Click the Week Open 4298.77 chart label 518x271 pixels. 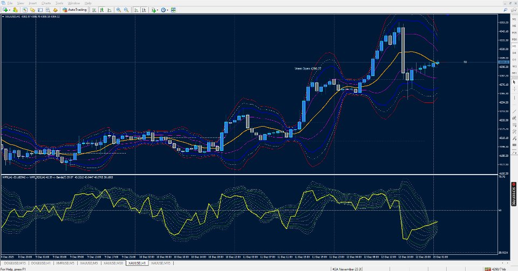[x=308, y=68]
